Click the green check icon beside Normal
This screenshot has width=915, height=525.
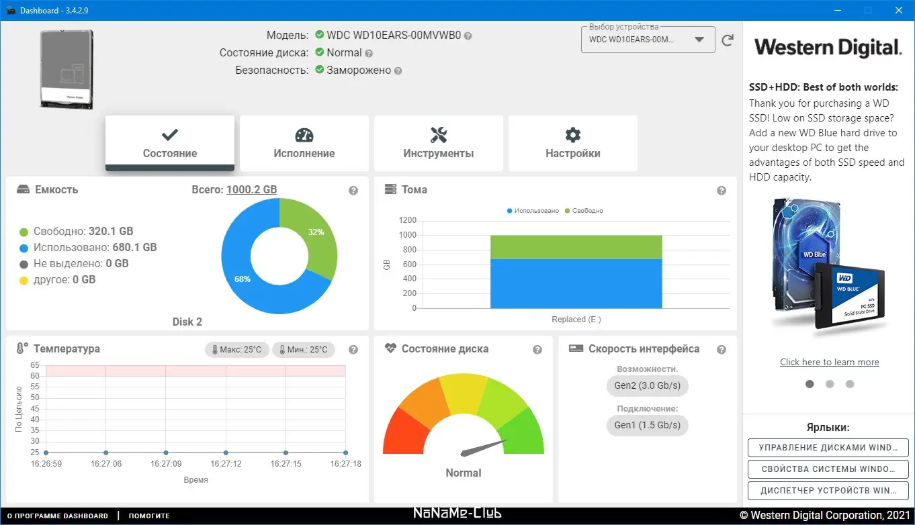coord(320,52)
